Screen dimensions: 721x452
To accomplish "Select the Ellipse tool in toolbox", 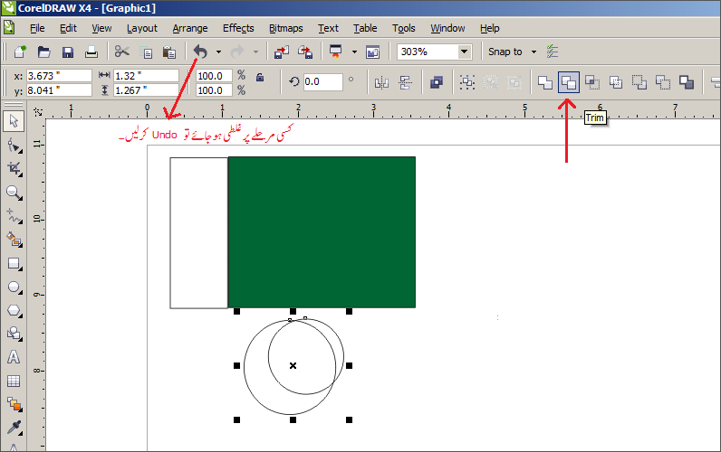I will 14,287.
